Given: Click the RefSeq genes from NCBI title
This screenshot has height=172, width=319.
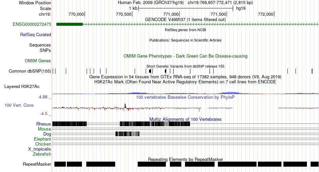Looking at the screenshot, I should (x=185, y=30).
